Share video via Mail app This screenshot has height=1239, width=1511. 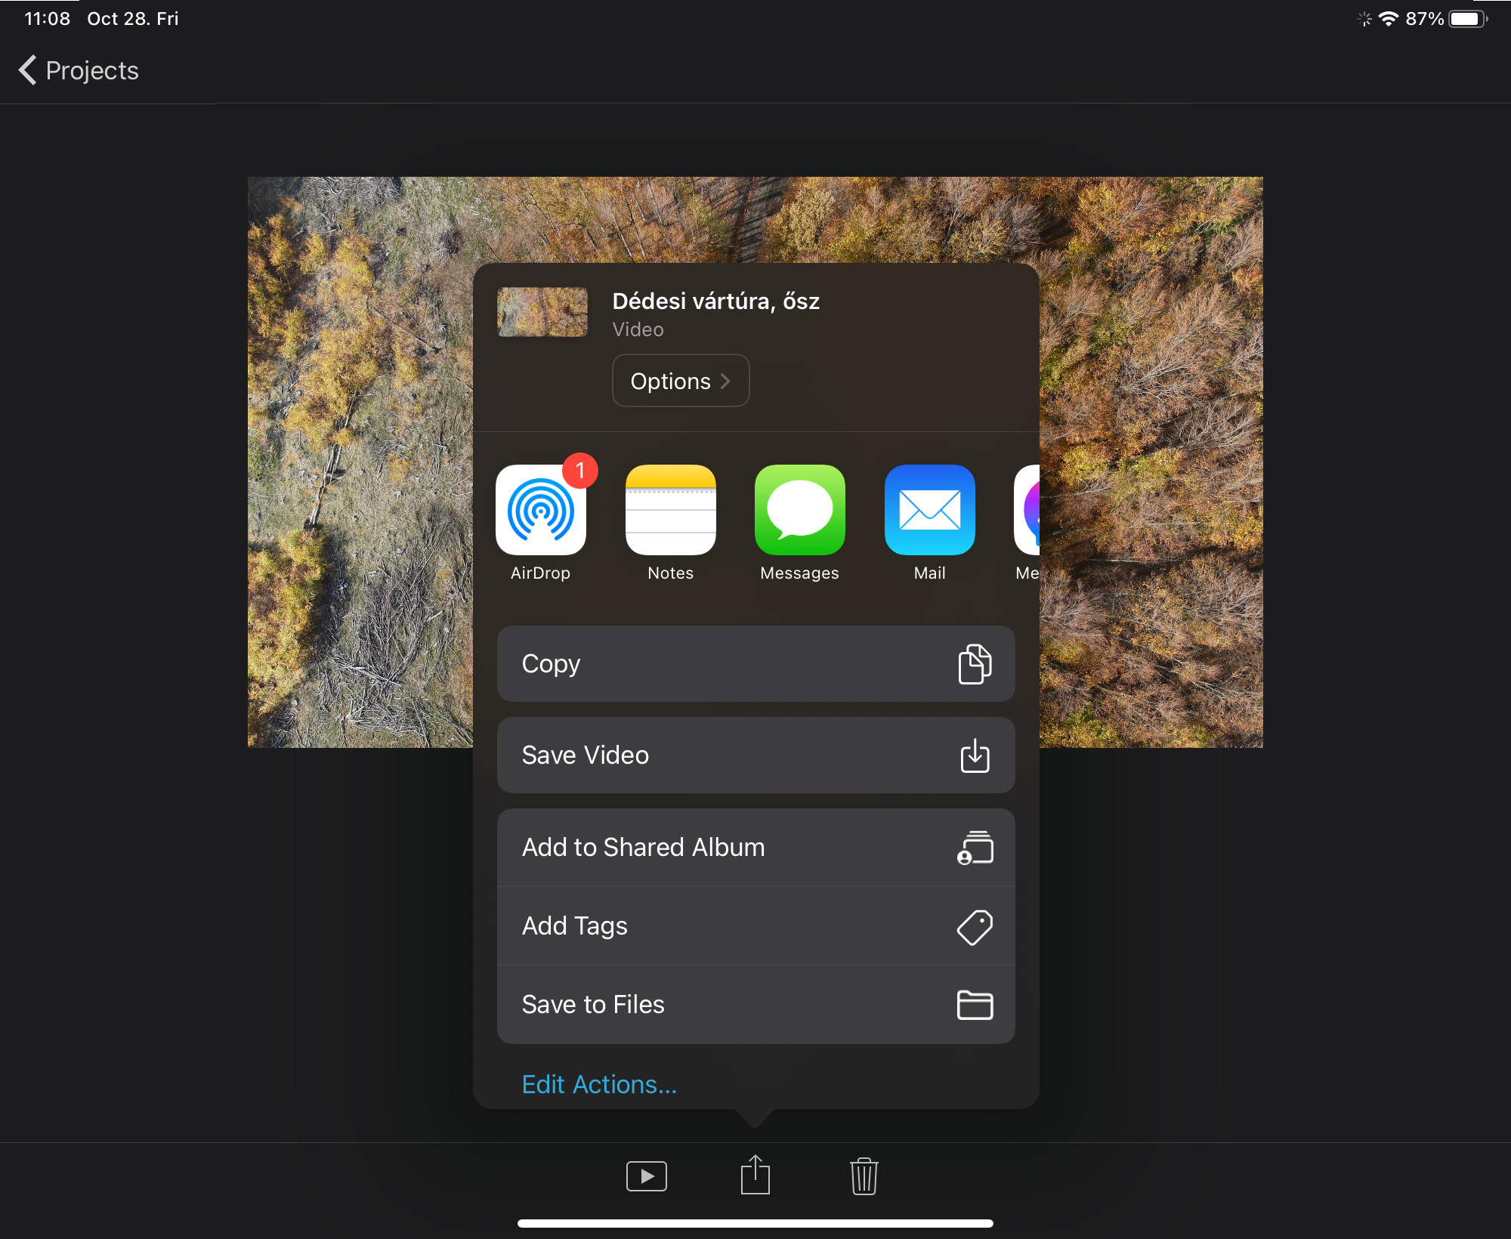(x=930, y=510)
